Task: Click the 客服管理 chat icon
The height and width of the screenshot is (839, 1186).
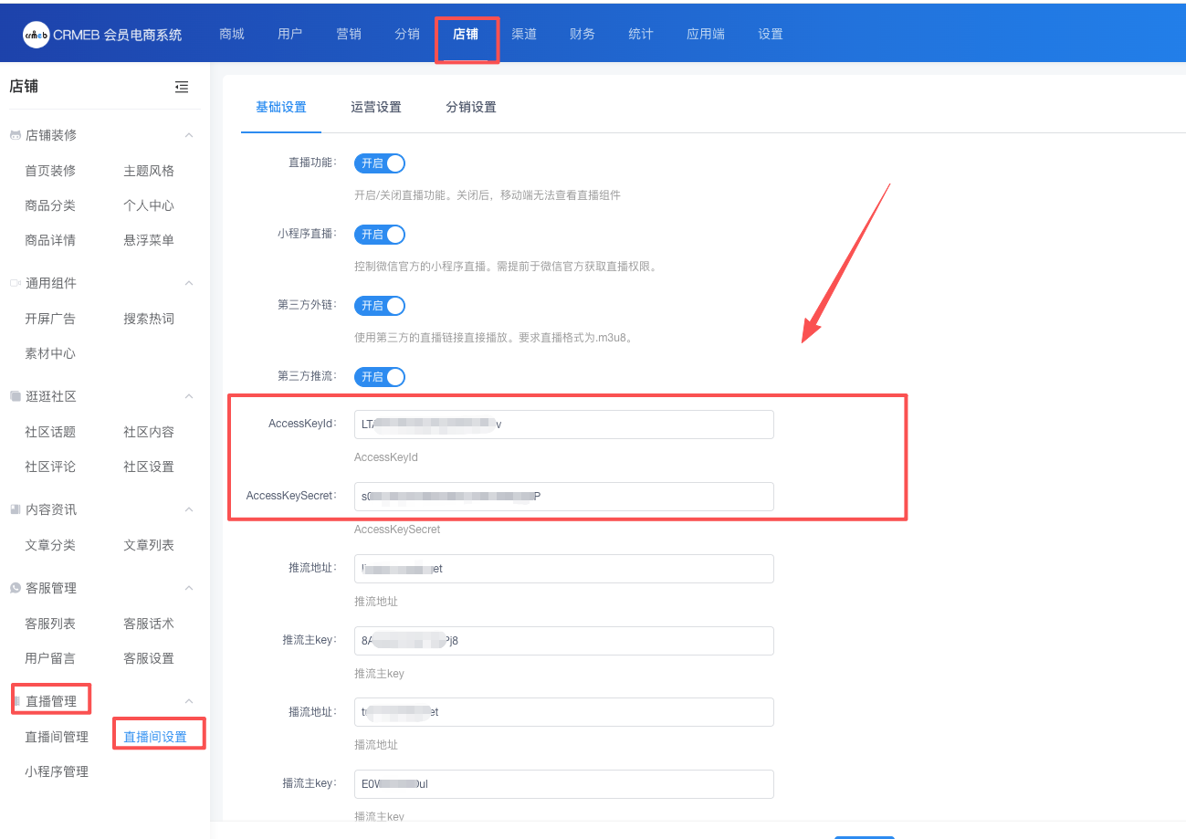Action: (15, 588)
